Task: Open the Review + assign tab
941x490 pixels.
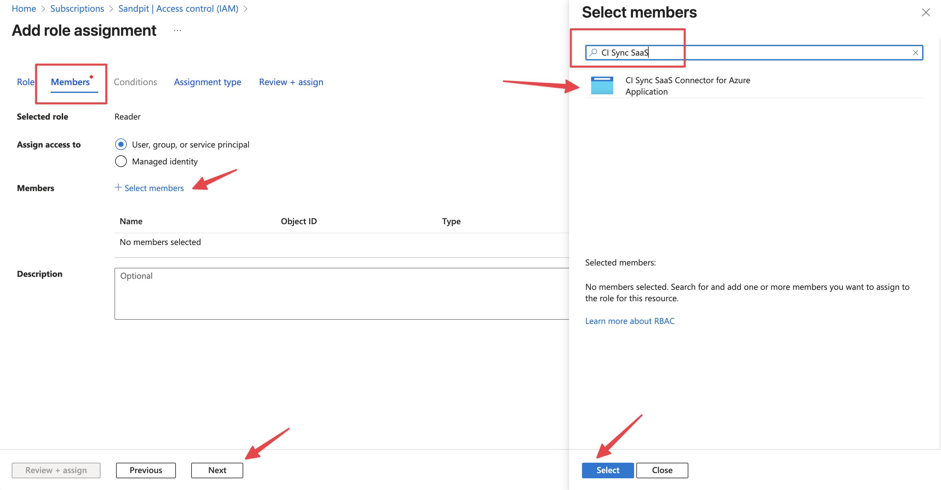Action: click(291, 82)
